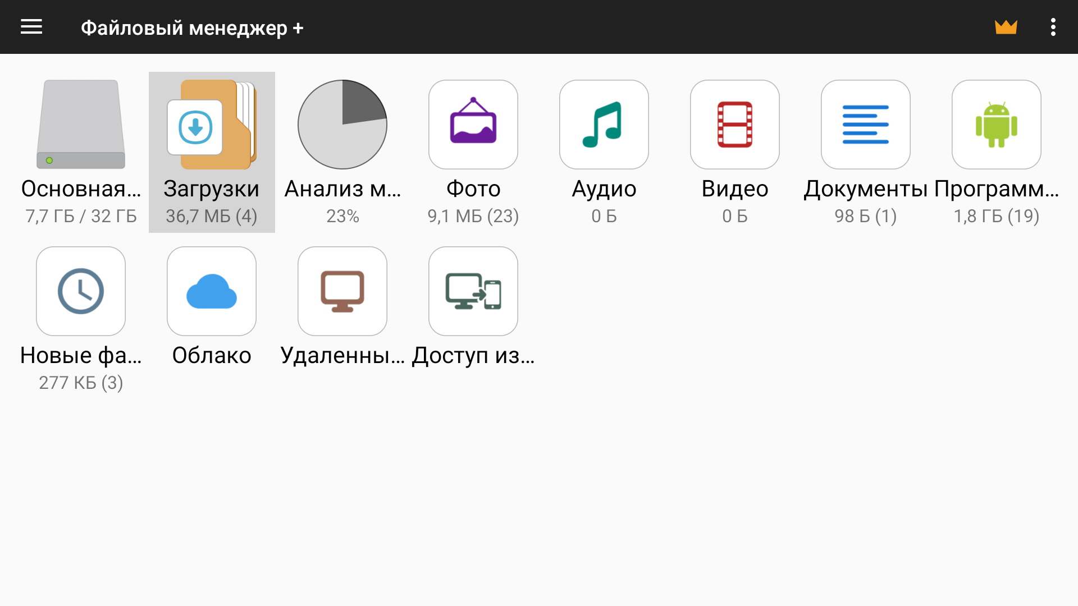Open the Загрузки downloads folder icon

pos(212,124)
